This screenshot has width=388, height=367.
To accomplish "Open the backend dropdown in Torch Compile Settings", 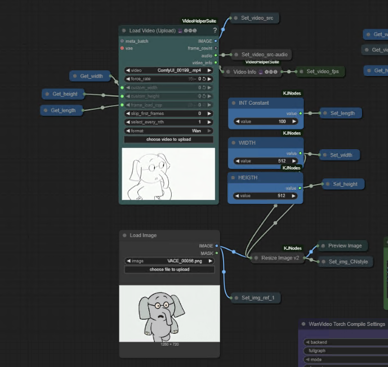I will pos(346,342).
